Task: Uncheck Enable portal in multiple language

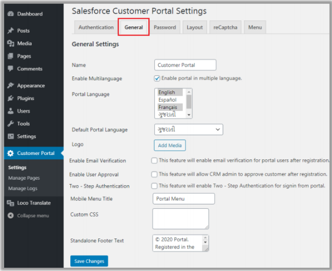Action: (x=157, y=79)
